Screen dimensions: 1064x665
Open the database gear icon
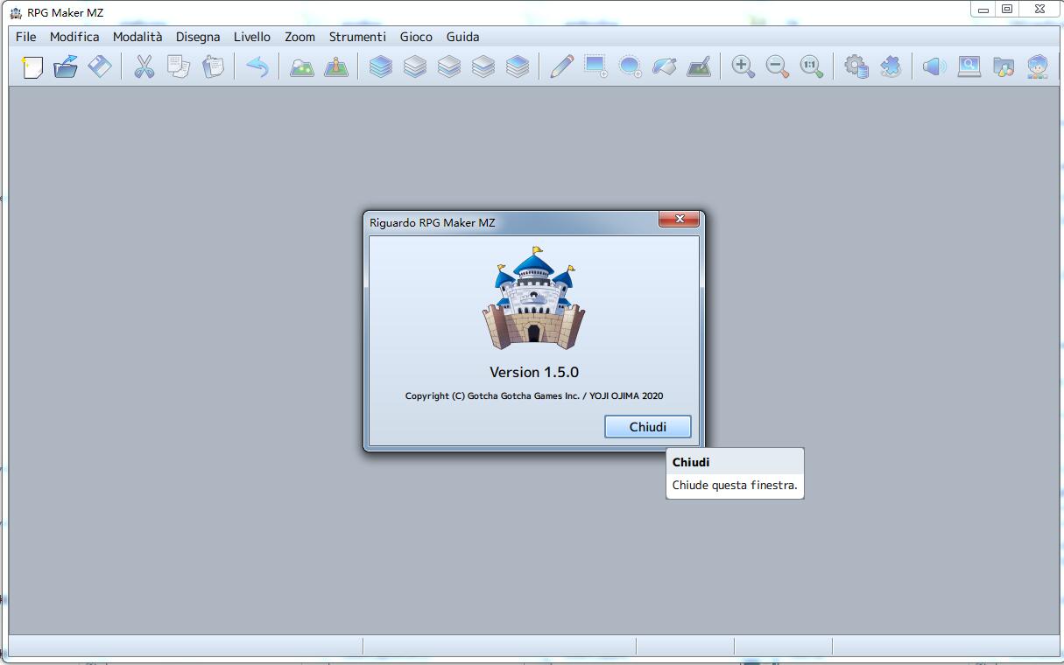pyautogui.click(x=856, y=66)
